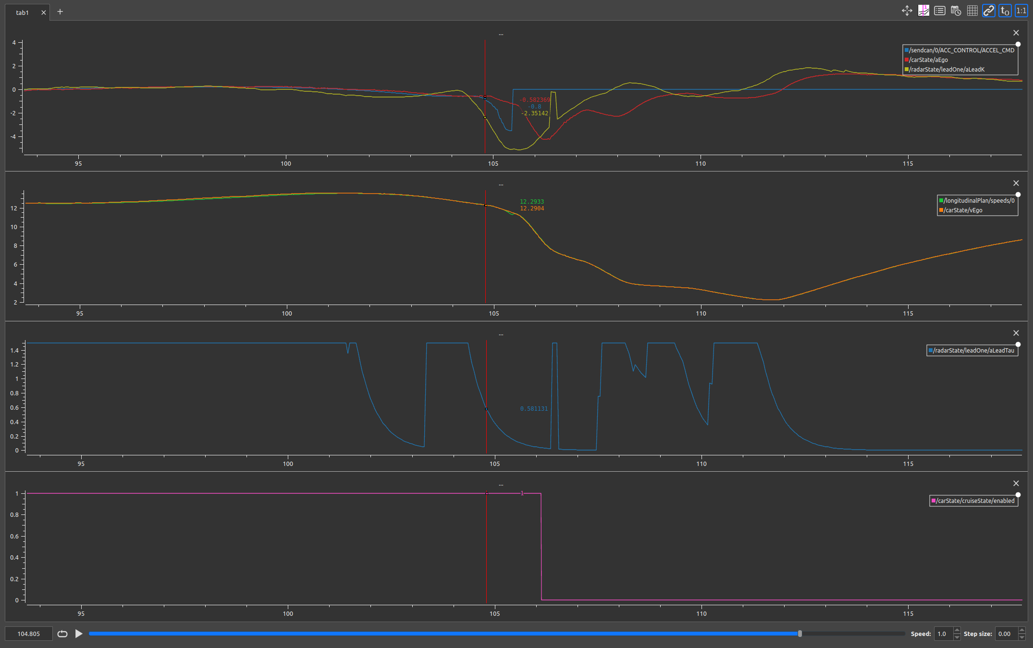Toggle the legend dot on the aLeadTau plot
The width and height of the screenshot is (1033, 648).
(1018, 344)
